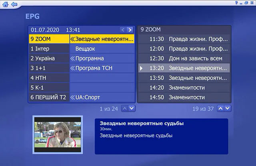
Task: Click the programme description panel title
Action: coord(142,123)
